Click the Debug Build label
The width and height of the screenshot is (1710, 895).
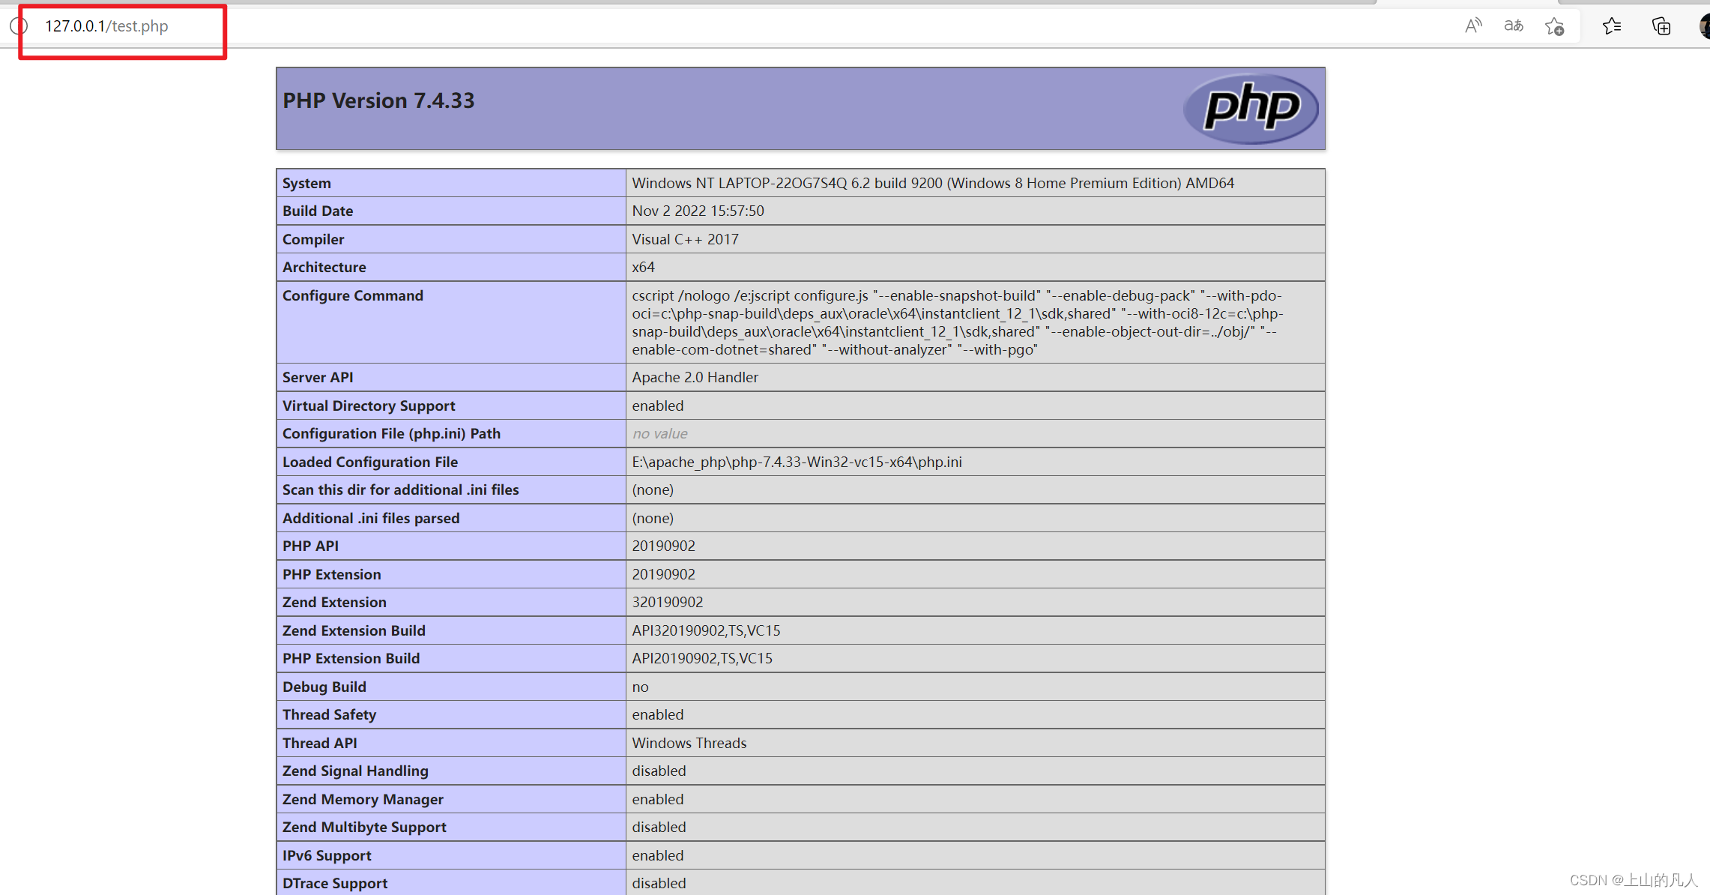(324, 687)
